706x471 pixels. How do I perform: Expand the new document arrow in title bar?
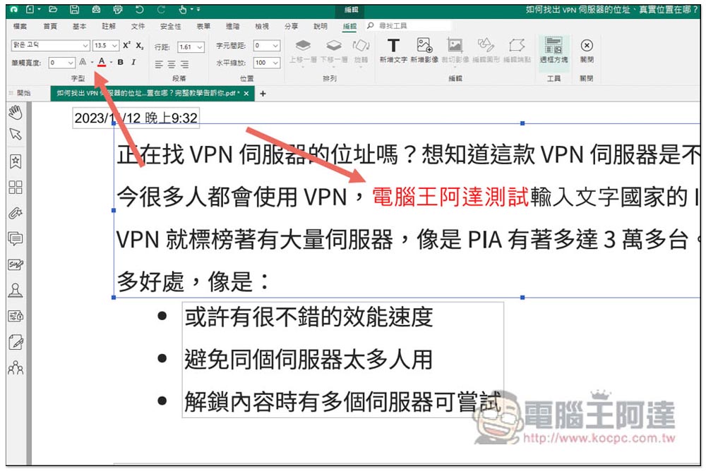coord(39,9)
